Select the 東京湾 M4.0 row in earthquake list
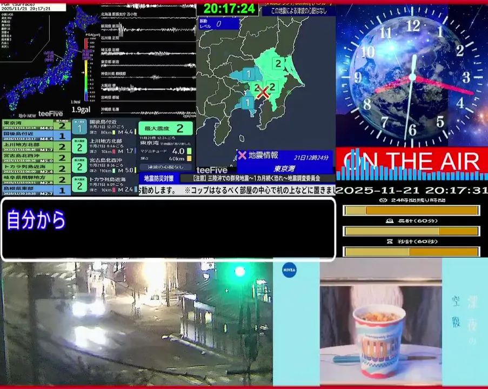Image resolution: width=488 pixels, height=389 pixels. point(36,125)
